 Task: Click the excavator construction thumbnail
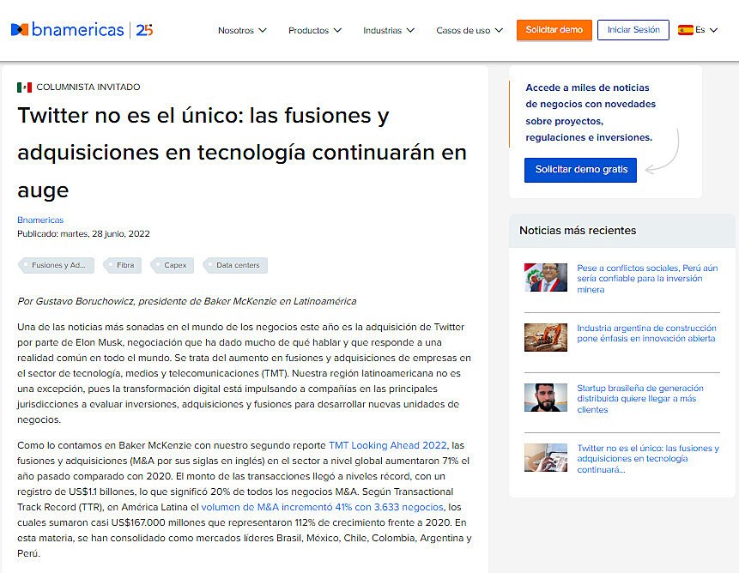tap(546, 337)
